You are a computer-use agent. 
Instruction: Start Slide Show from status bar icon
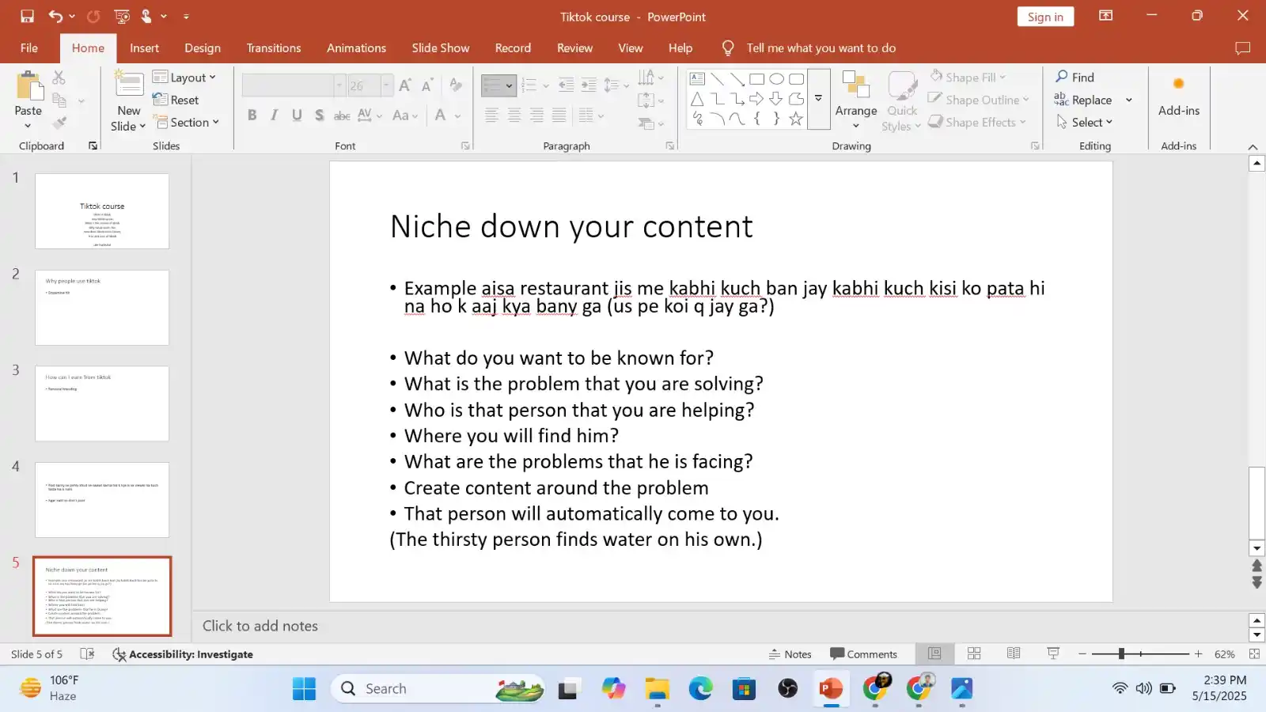pos(1053,653)
